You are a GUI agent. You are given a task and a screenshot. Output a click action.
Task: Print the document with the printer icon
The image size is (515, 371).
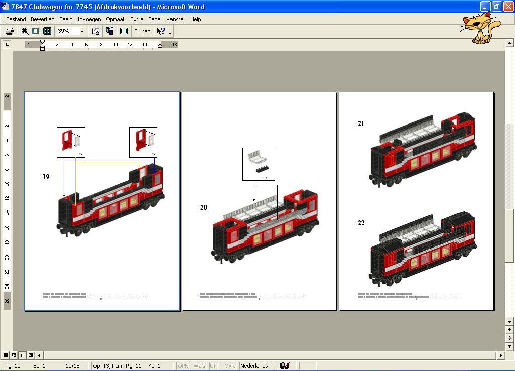(10, 31)
